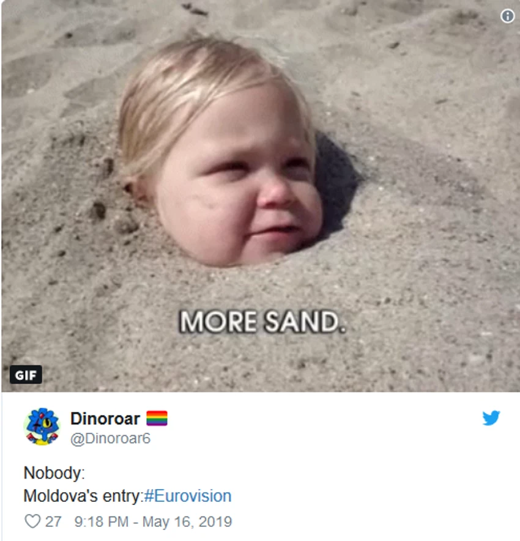This screenshot has height=541, width=520.
Task: Click the MORE SAND. caption text
Action: pos(262,322)
